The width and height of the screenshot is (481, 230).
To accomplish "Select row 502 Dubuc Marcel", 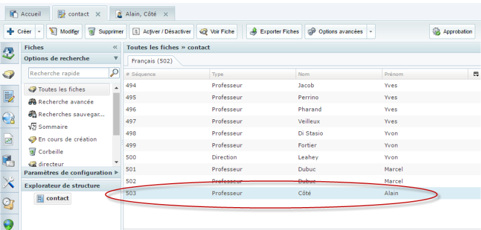I will [x=302, y=181].
